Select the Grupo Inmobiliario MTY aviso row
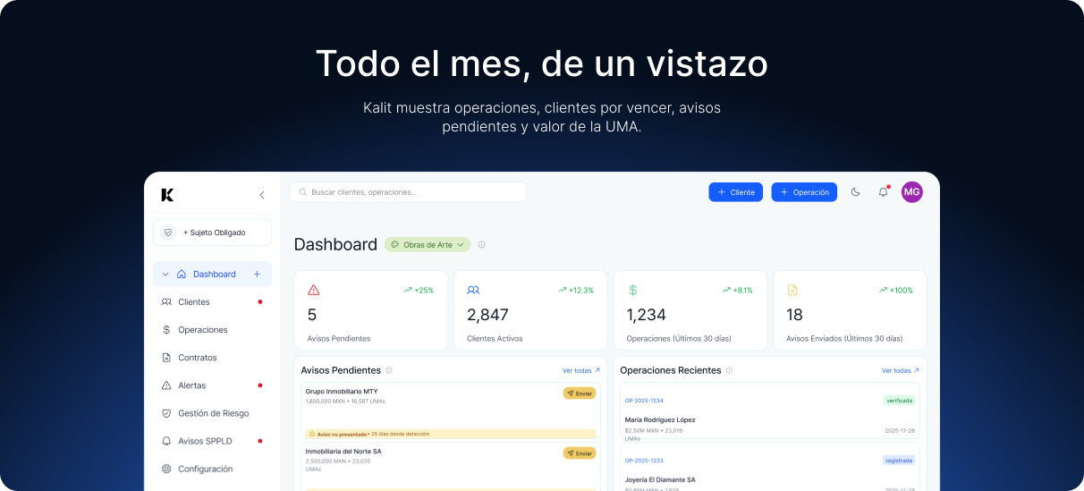Image resolution: width=1084 pixels, height=491 pixels. click(x=451, y=412)
